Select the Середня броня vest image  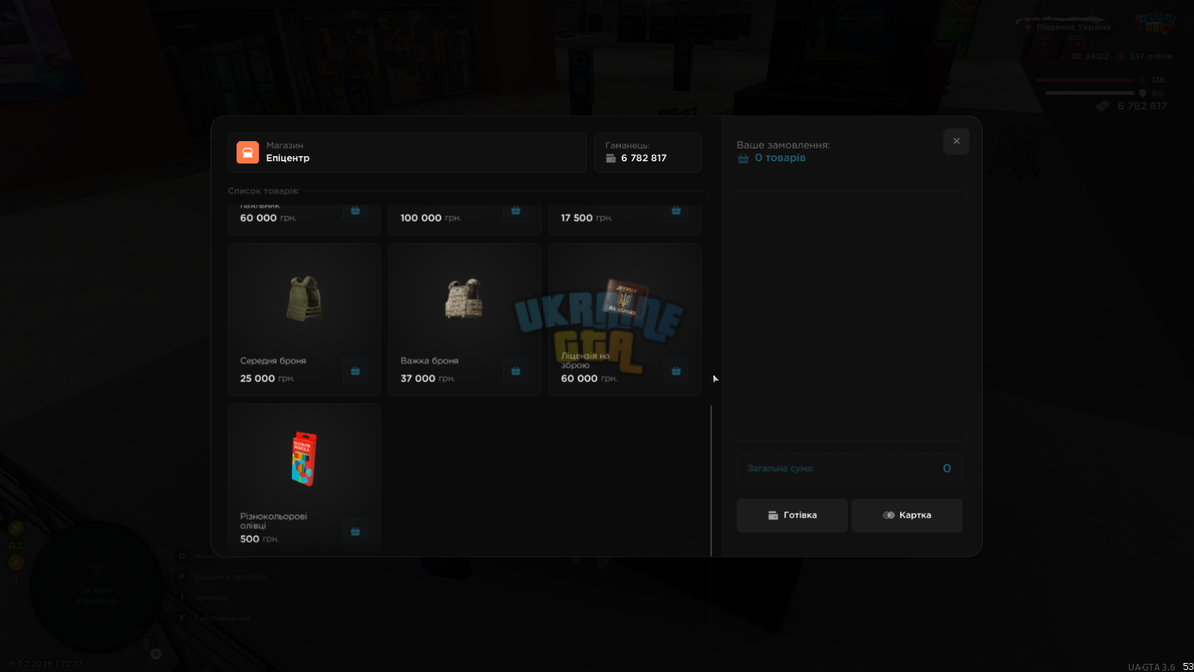click(304, 298)
